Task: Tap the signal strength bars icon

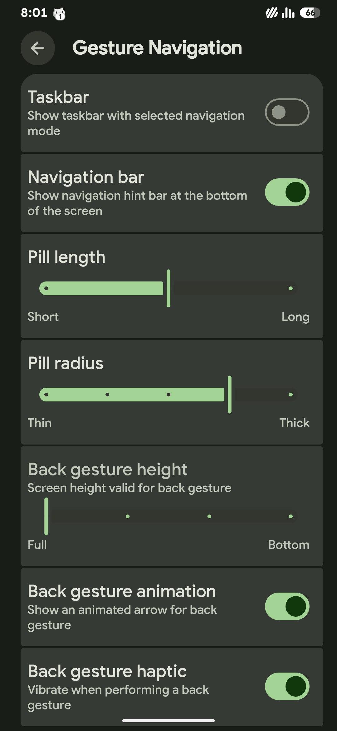Action: [x=288, y=13]
